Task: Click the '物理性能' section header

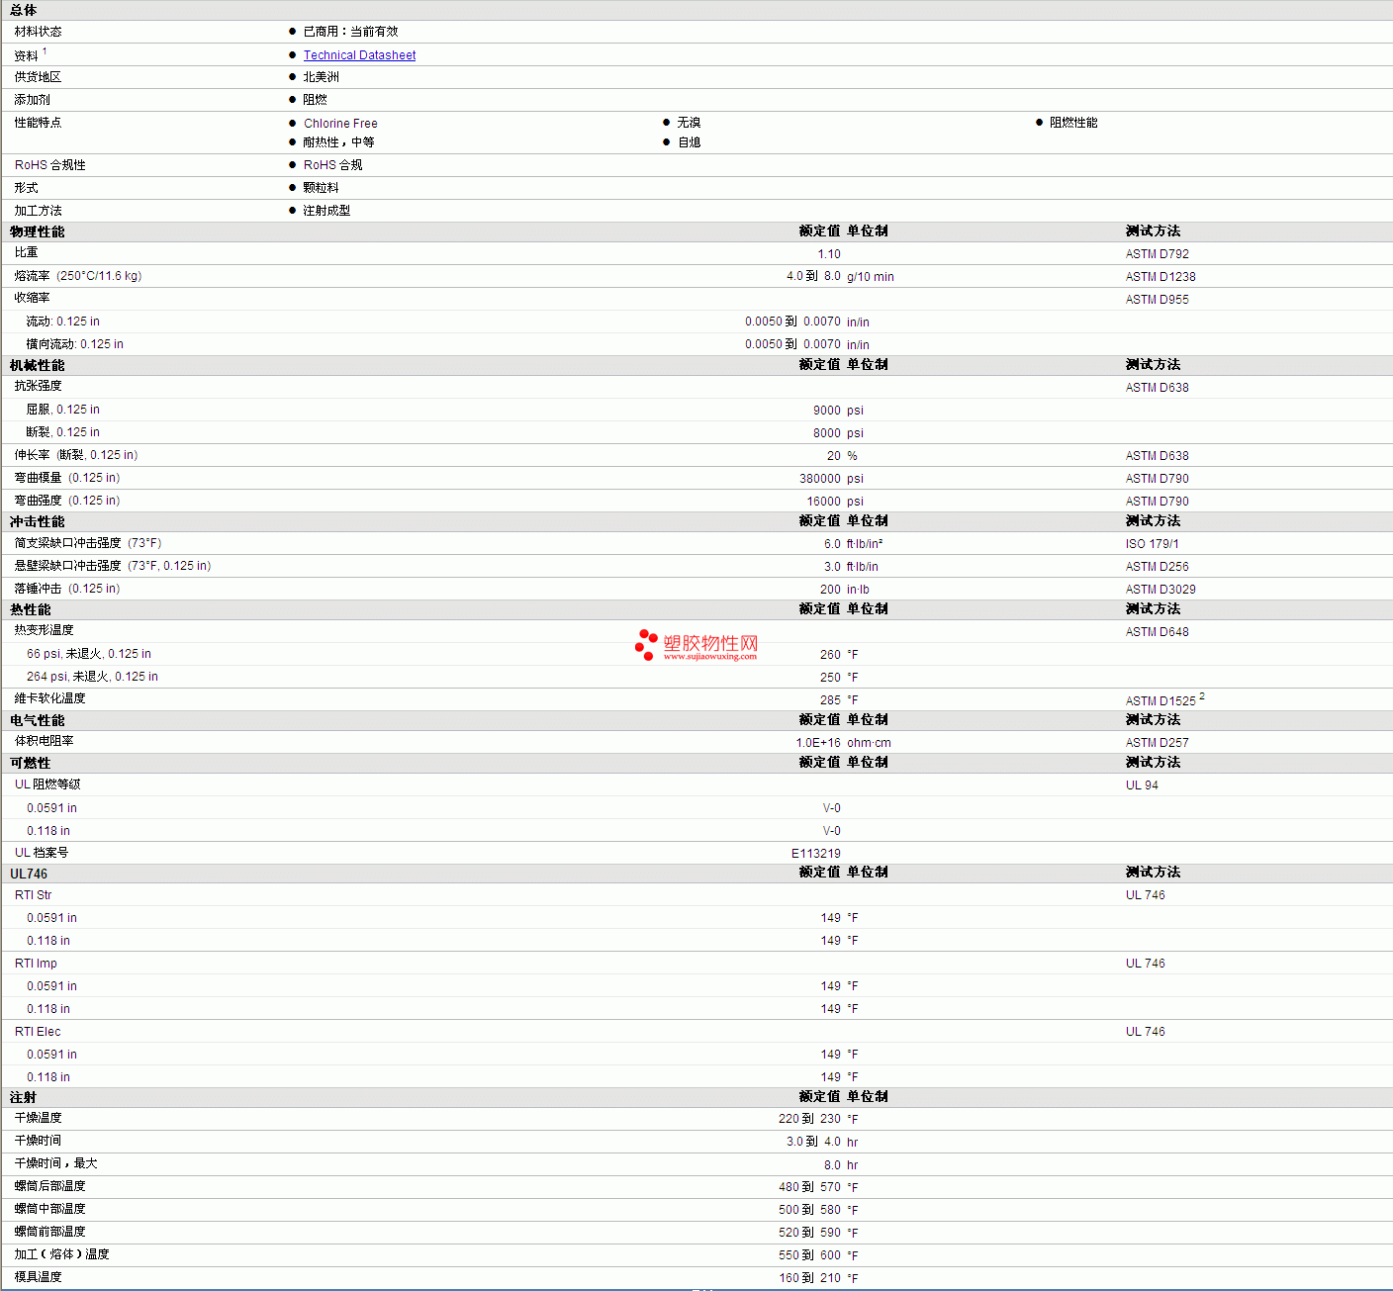Action: (x=38, y=231)
